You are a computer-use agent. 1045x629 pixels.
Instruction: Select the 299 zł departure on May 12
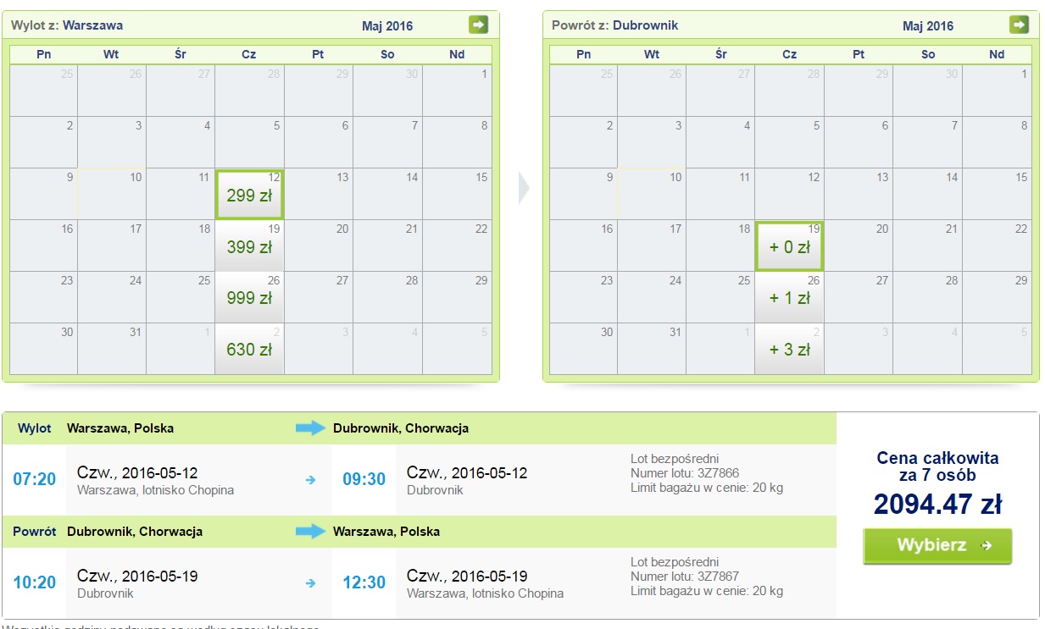click(x=249, y=194)
